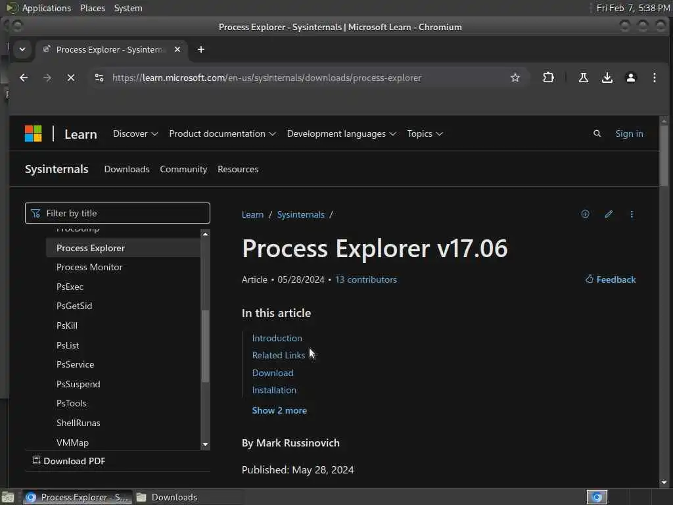The image size is (673, 505).
Task: Close the Process Explorer tab
Action: click(177, 49)
